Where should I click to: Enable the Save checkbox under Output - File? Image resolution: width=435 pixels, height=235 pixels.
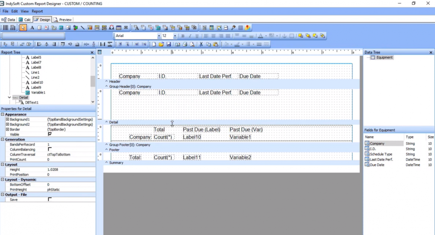(x=50, y=199)
